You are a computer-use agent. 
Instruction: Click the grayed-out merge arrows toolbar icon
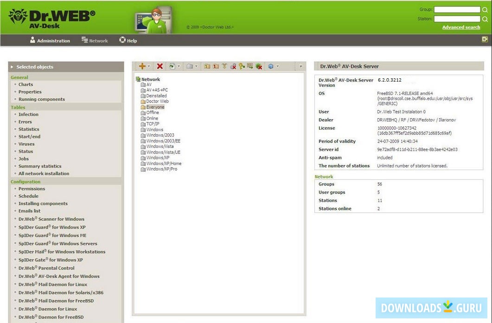[224, 66]
